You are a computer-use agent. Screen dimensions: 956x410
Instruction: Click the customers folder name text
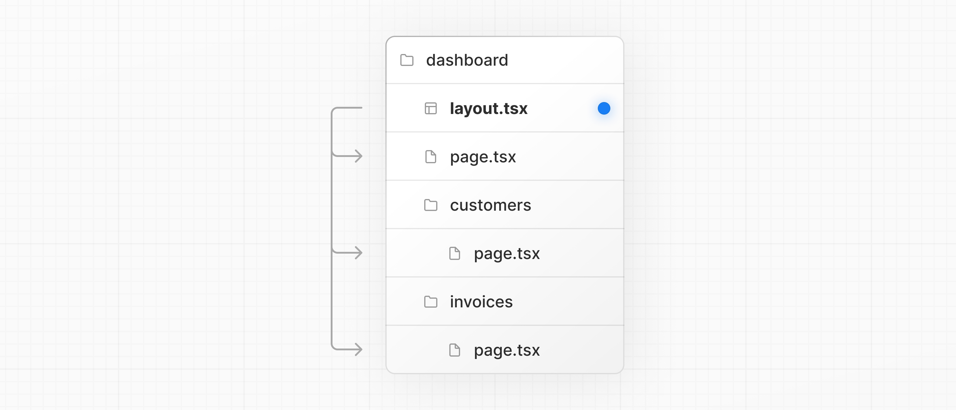[490, 205]
